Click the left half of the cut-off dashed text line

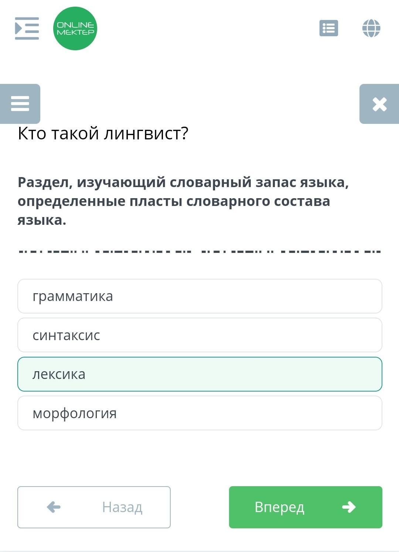(x=105, y=252)
